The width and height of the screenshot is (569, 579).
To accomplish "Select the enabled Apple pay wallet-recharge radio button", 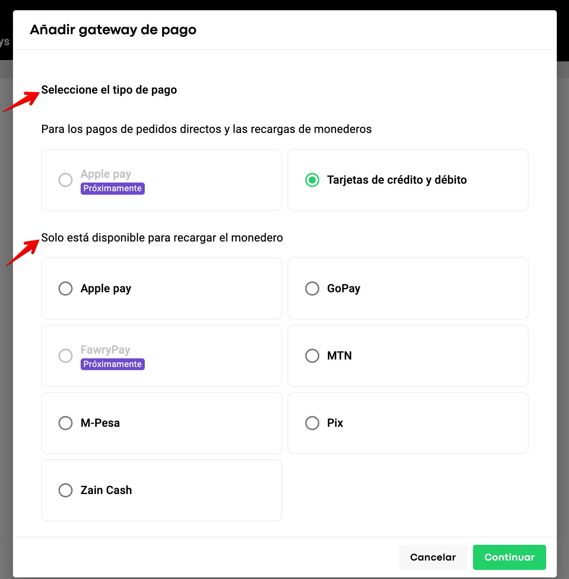I will (66, 289).
